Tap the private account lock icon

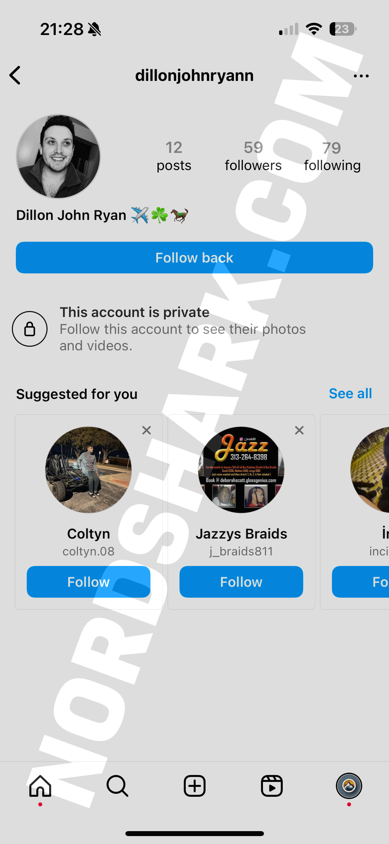[x=30, y=329]
